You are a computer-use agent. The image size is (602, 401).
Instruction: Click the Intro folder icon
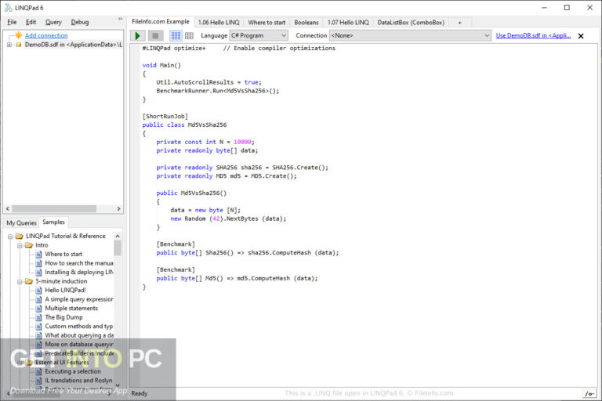pos(29,245)
